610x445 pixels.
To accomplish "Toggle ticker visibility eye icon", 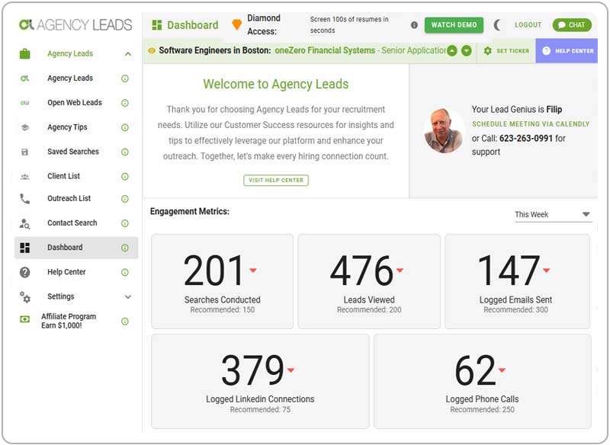I will (152, 50).
